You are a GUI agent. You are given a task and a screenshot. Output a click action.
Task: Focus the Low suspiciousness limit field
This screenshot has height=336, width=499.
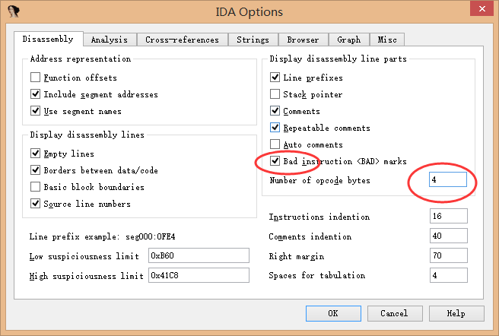coord(199,256)
